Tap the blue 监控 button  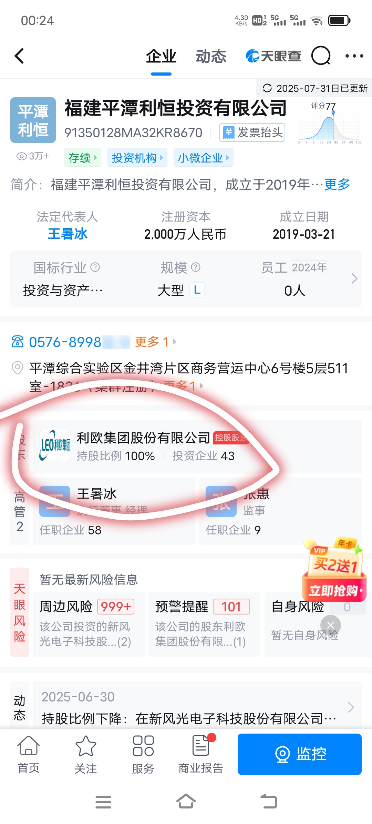(x=299, y=754)
